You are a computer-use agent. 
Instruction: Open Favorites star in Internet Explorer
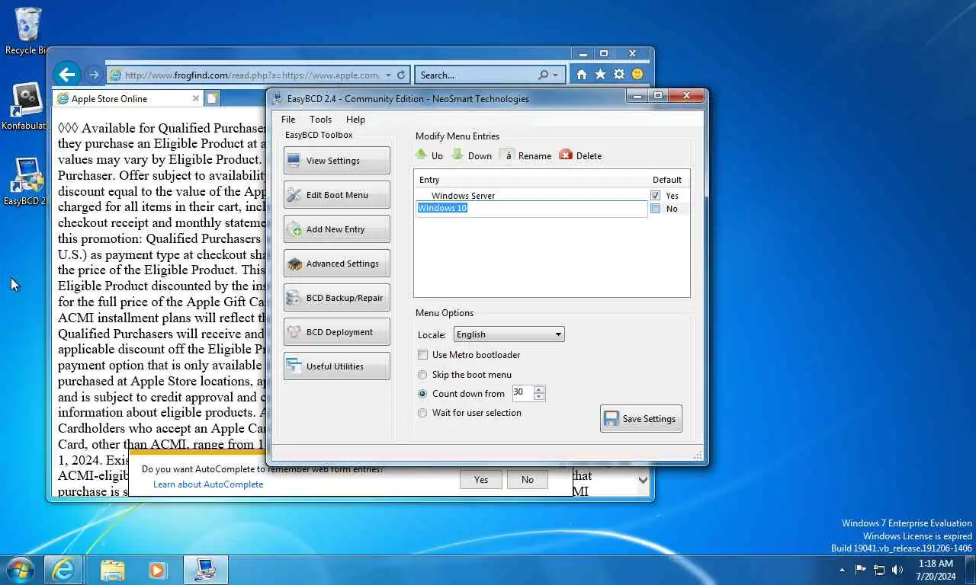point(600,74)
